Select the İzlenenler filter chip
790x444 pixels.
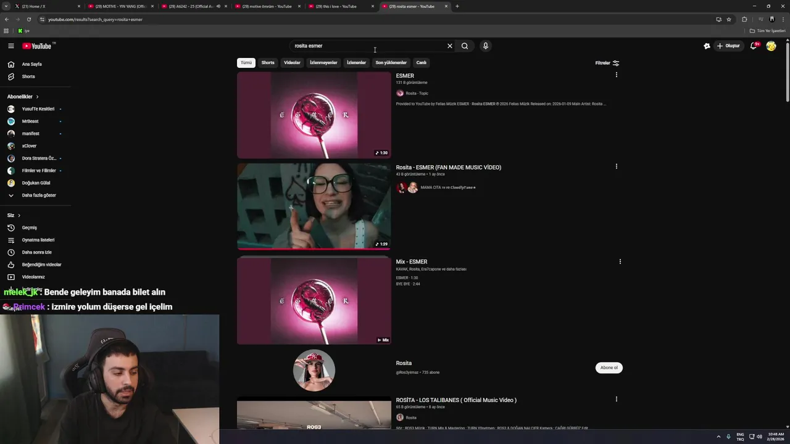(356, 63)
